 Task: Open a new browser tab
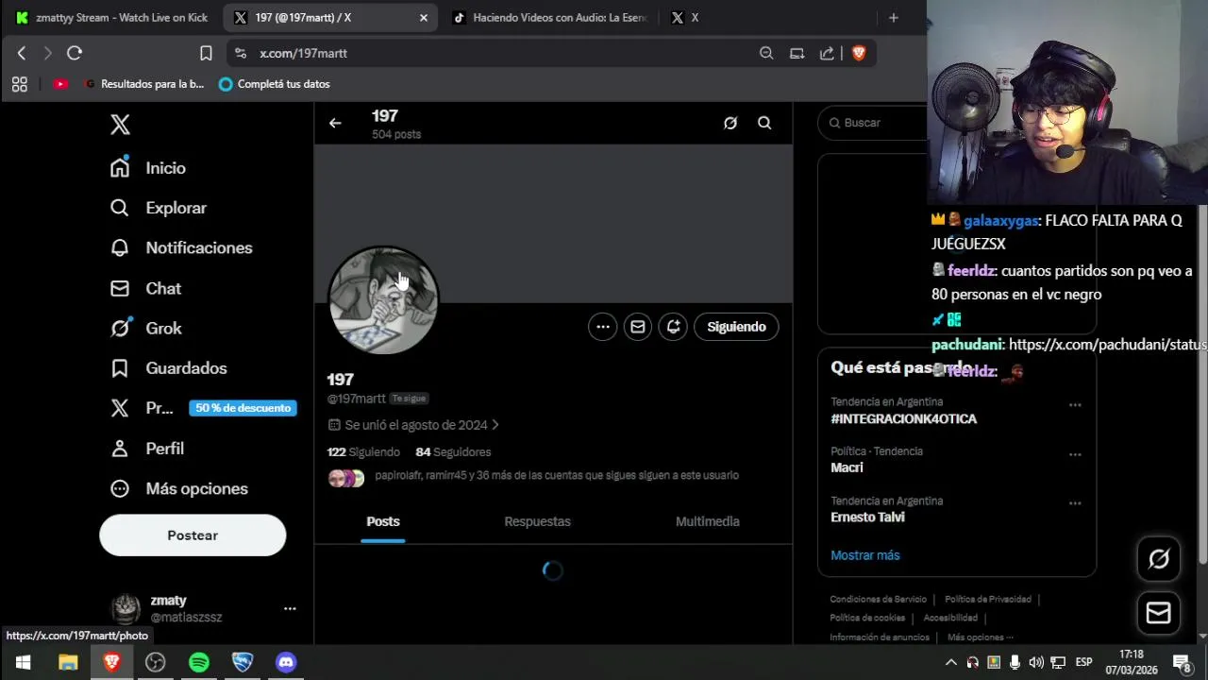[x=893, y=17]
